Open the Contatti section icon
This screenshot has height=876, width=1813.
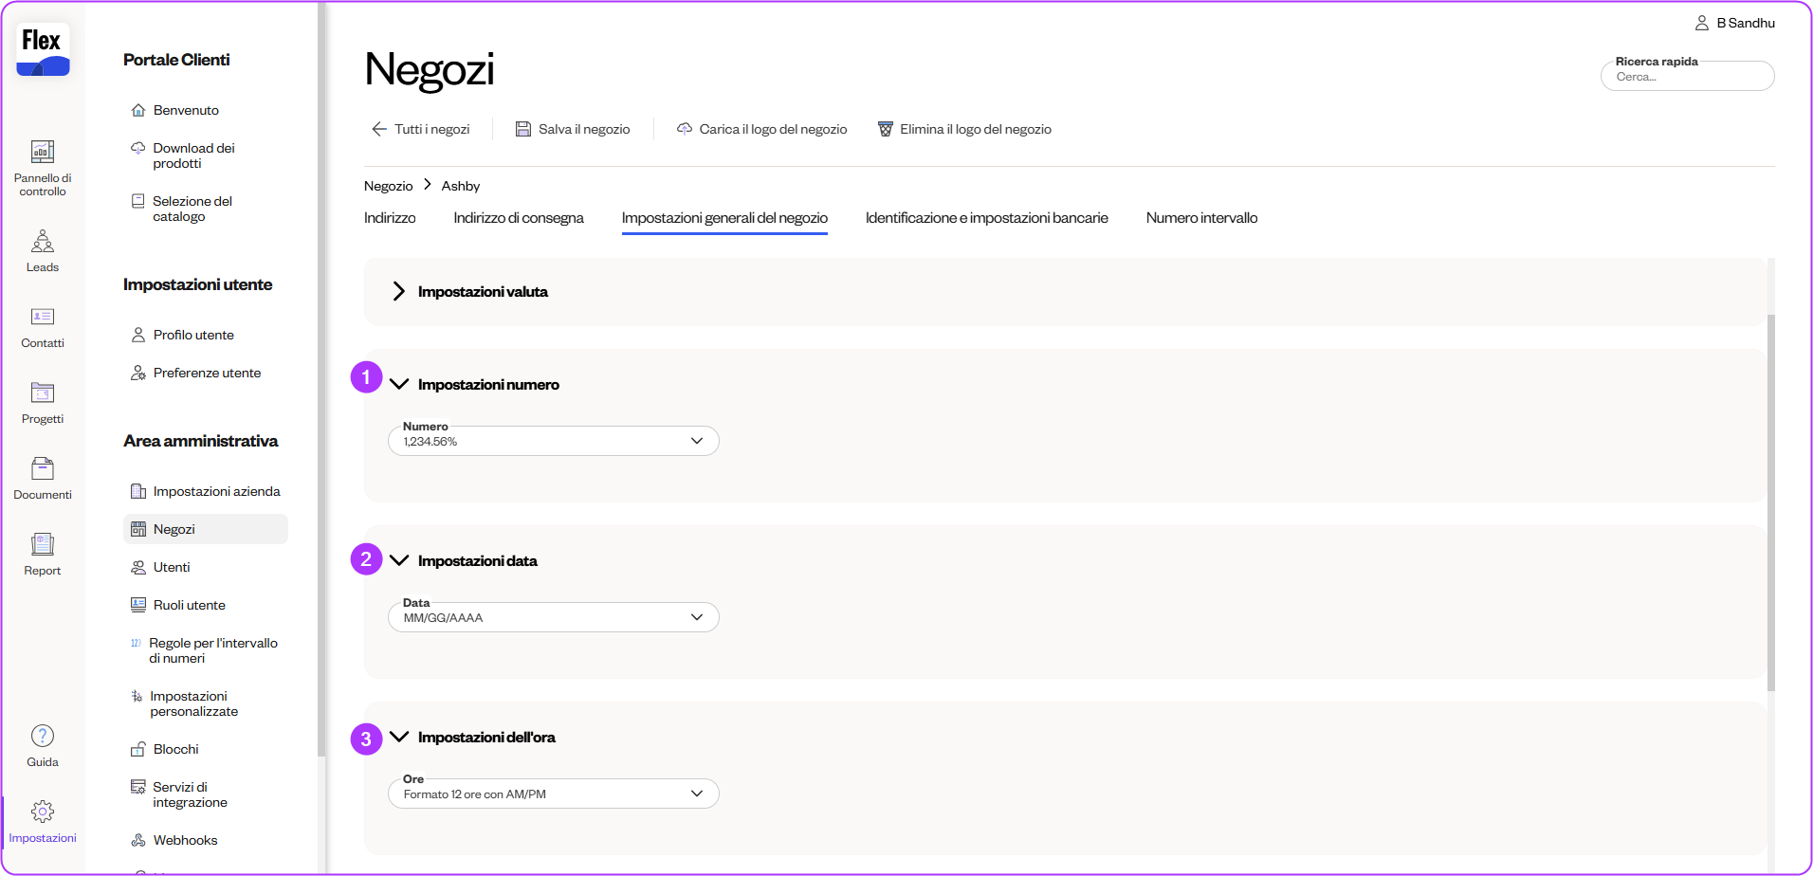tap(43, 318)
